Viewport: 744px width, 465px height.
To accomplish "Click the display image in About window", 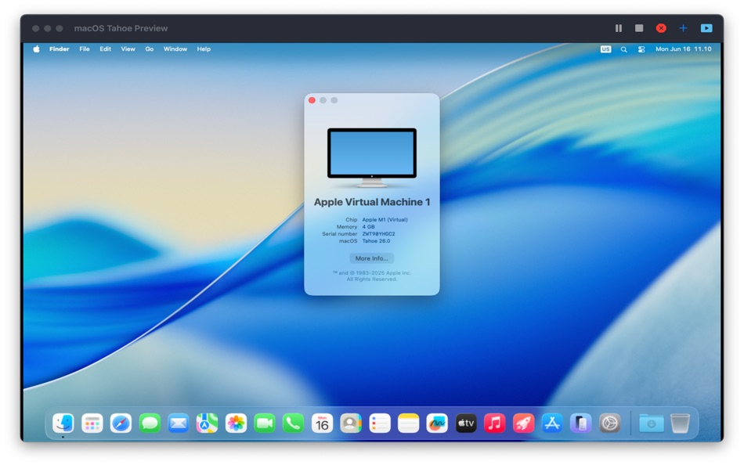I will pyautogui.click(x=371, y=157).
